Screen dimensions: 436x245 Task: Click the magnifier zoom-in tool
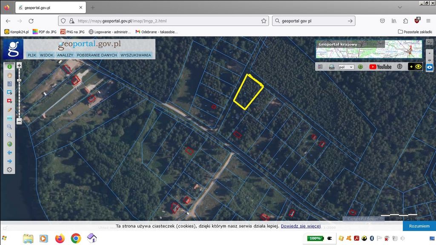click(9, 127)
